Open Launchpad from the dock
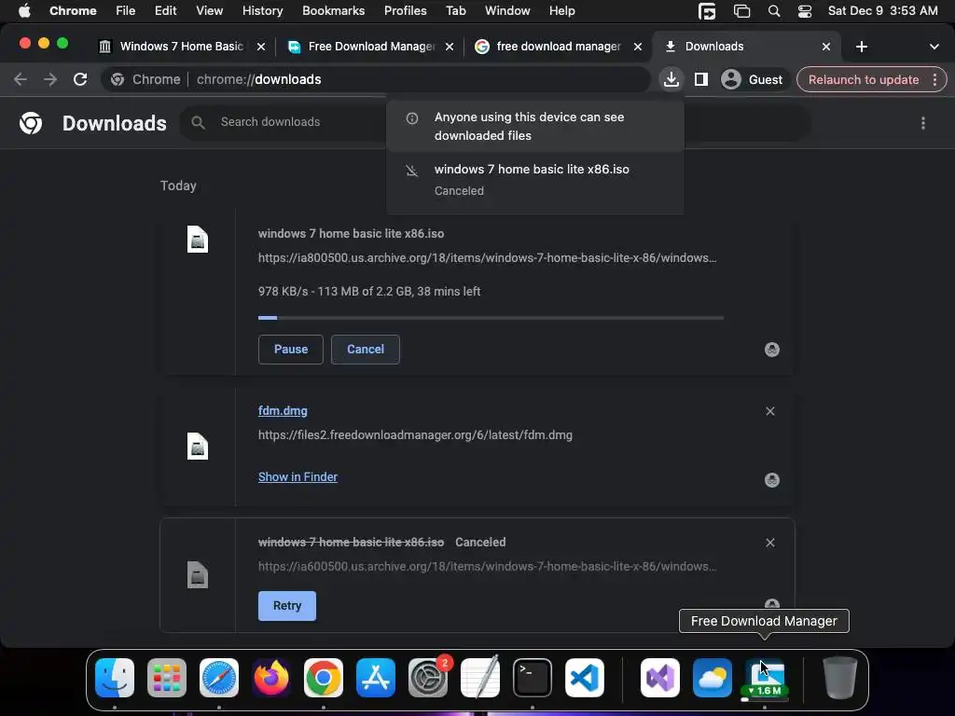The width and height of the screenshot is (955, 716). click(167, 678)
